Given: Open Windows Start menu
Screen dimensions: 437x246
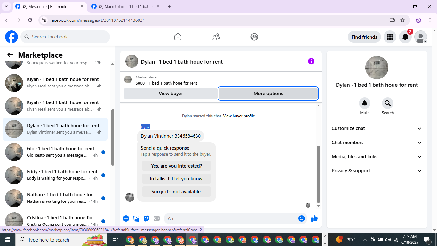Looking at the screenshot, I should [x=8, y=240].
